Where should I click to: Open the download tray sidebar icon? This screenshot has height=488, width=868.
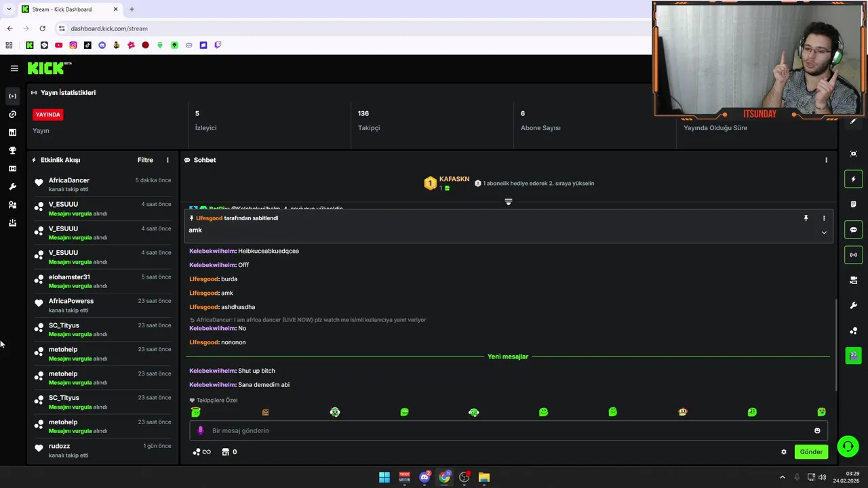[x=12, y=223]
